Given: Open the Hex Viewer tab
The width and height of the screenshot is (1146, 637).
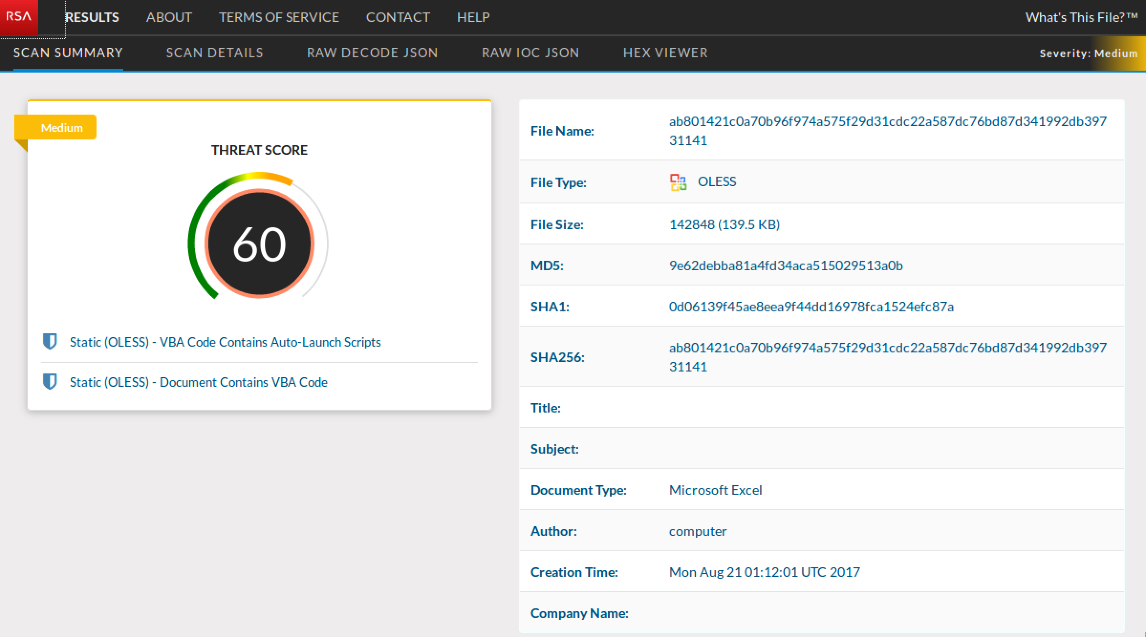Looking at the screenshot, I should click(665, 53).
